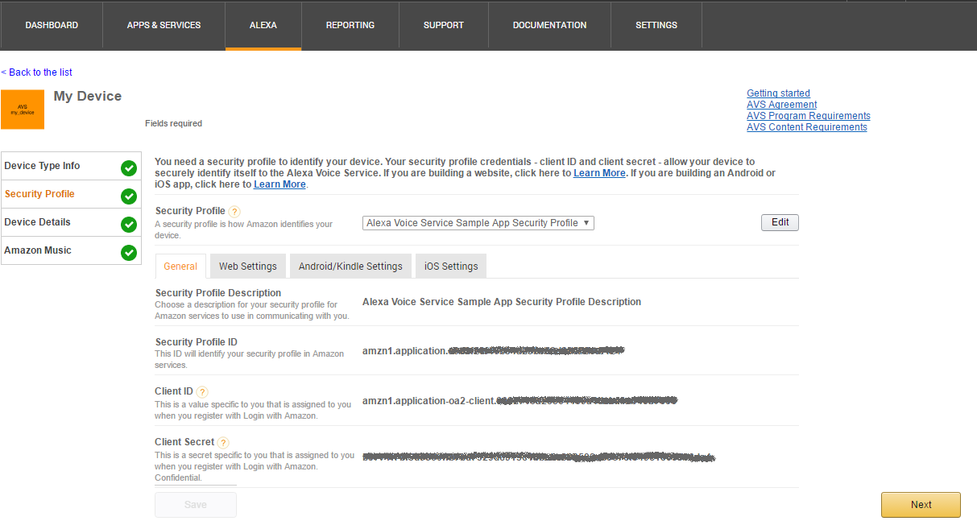Select Security Profile step in the sidebar
Image resolution: width=977 pixels, height=525 pixels.
pos(71,194)
